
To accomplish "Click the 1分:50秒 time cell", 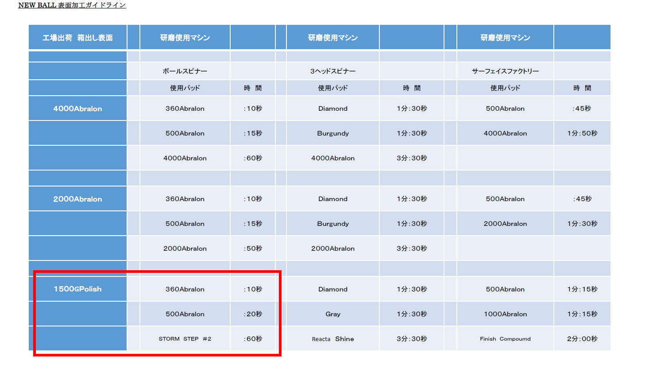I will pyautogui.click(x=582, y=133).
